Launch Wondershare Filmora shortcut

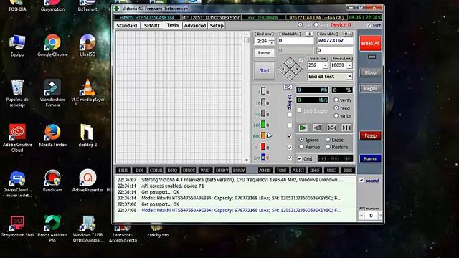(x=52, y=93)
